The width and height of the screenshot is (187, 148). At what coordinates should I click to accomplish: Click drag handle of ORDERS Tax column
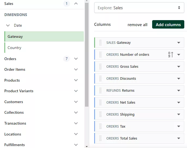point(100,127)
